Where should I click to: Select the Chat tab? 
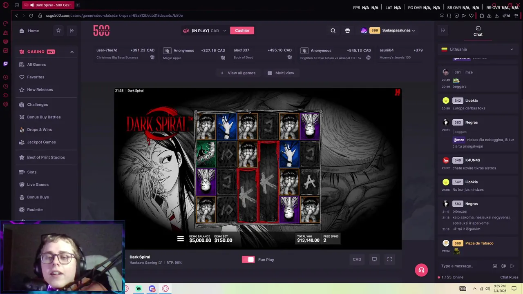tap(478, 31)
